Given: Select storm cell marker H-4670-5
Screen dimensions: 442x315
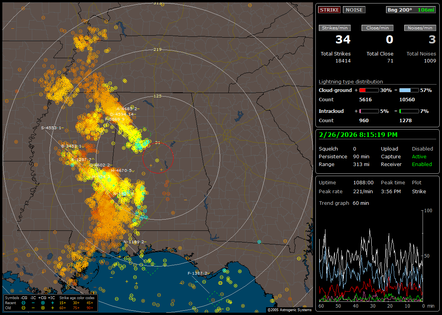Looking at the screenshot, I should coord(121,170).
